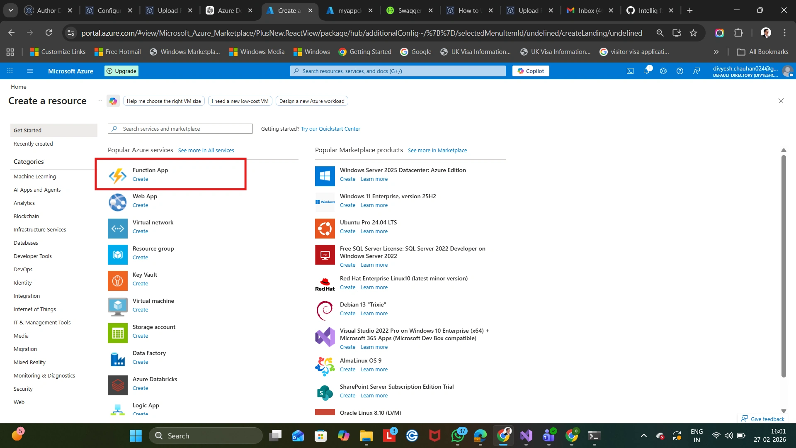Click the Search services and marketplace field
The image size is (796, 448).
coord(180,129)
